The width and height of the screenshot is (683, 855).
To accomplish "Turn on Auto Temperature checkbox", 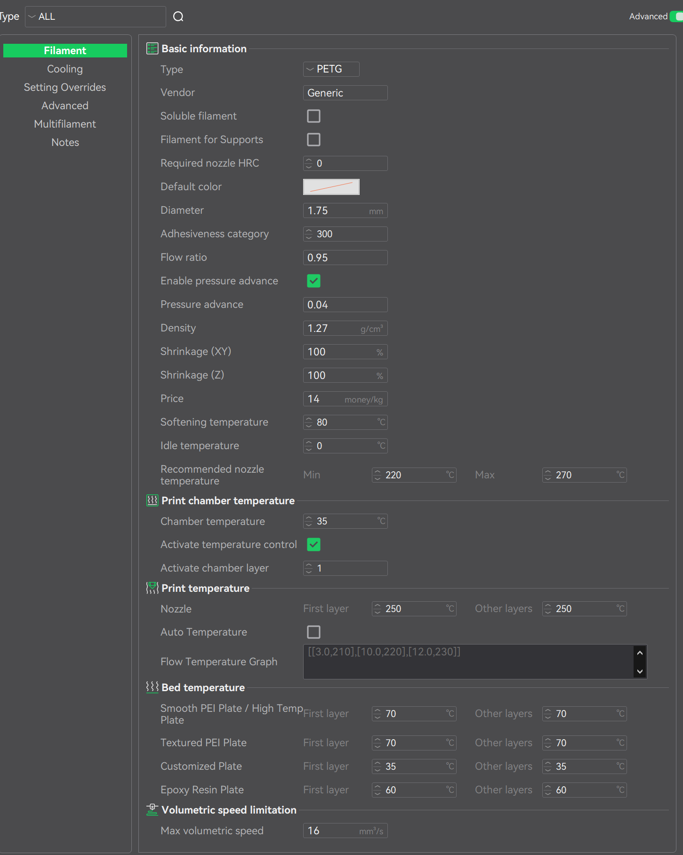I will pyautogui.click(x=313, y=632).
